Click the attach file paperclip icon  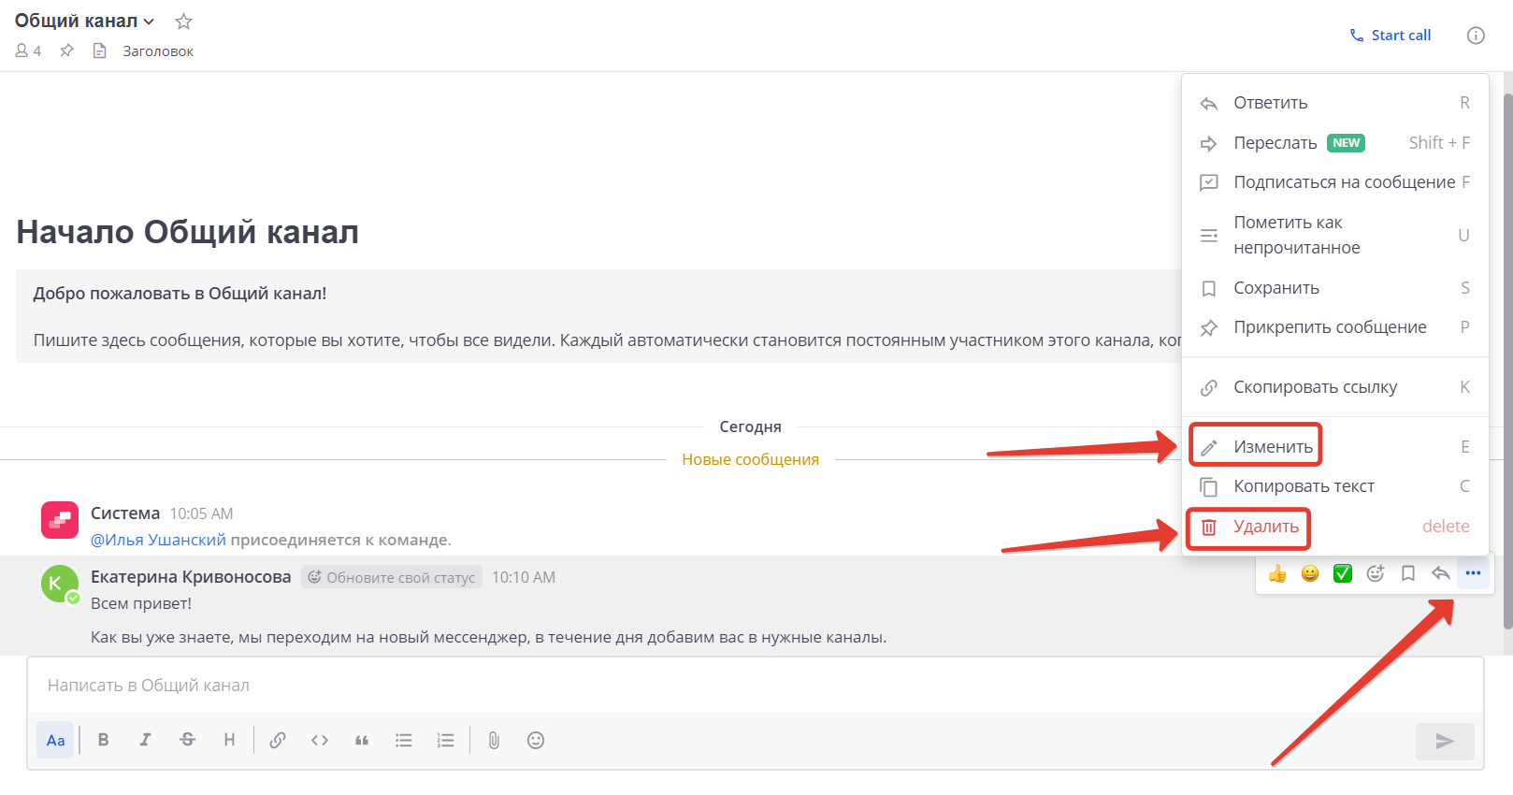tap(494, 740)
